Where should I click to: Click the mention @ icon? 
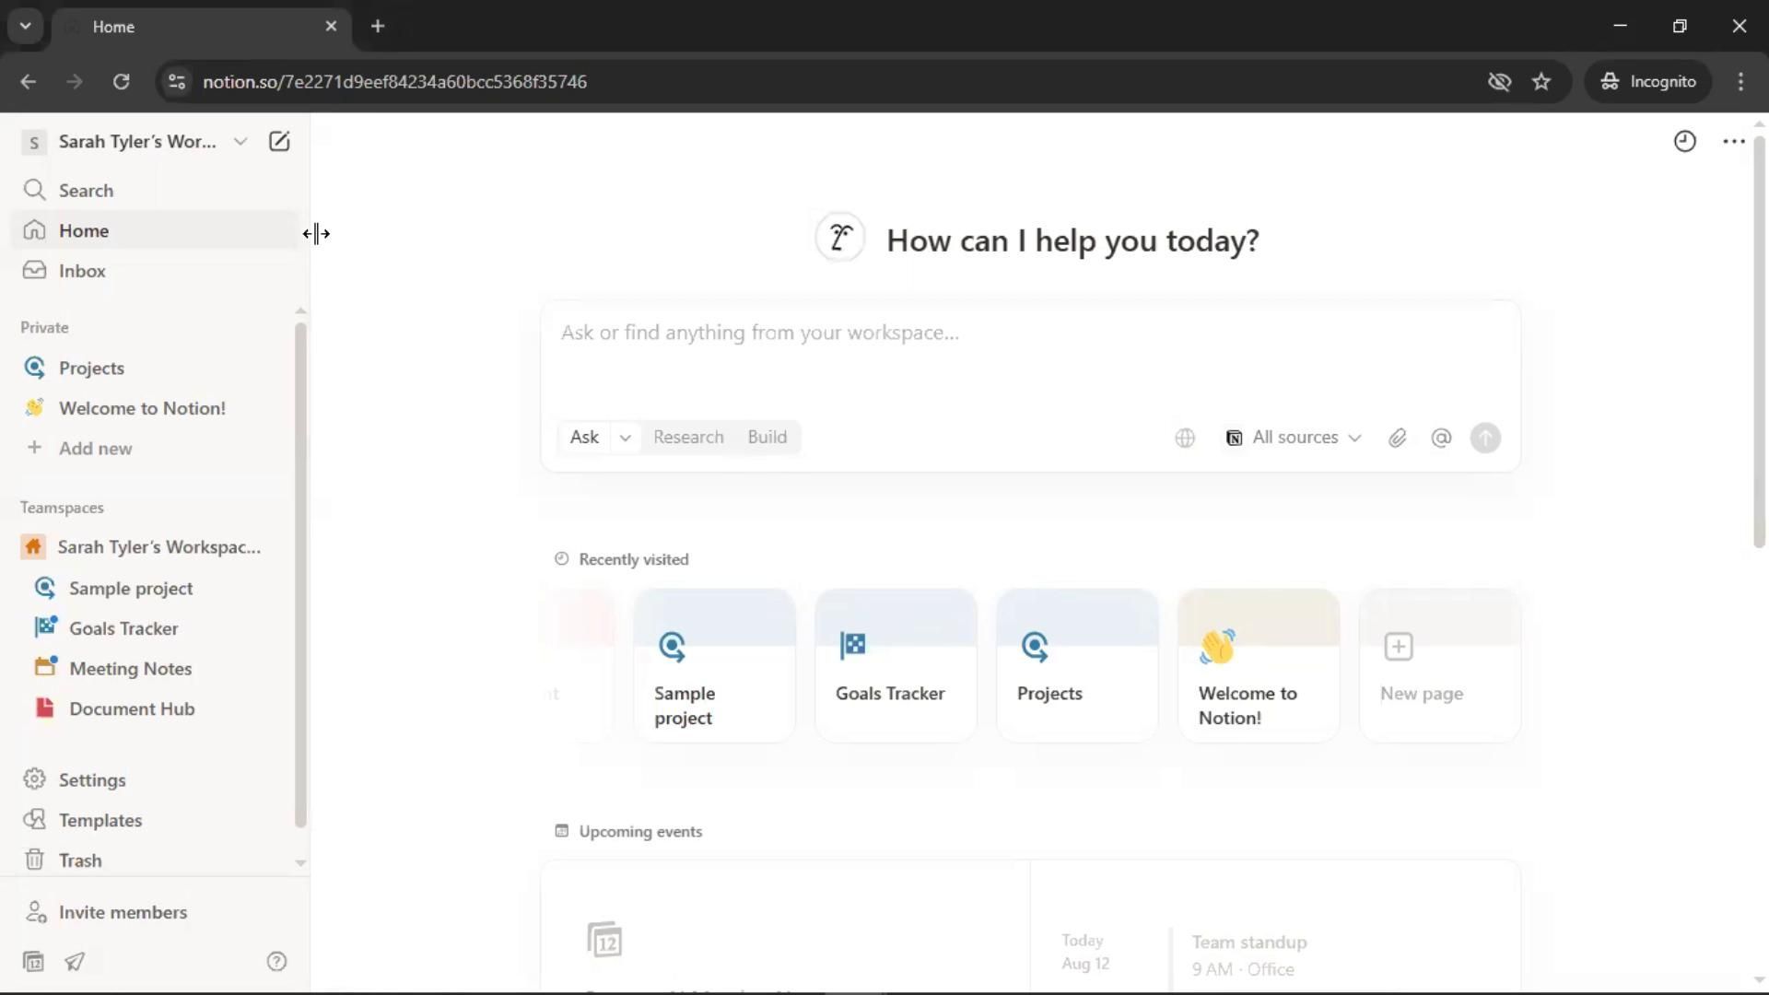(1441, 438)
